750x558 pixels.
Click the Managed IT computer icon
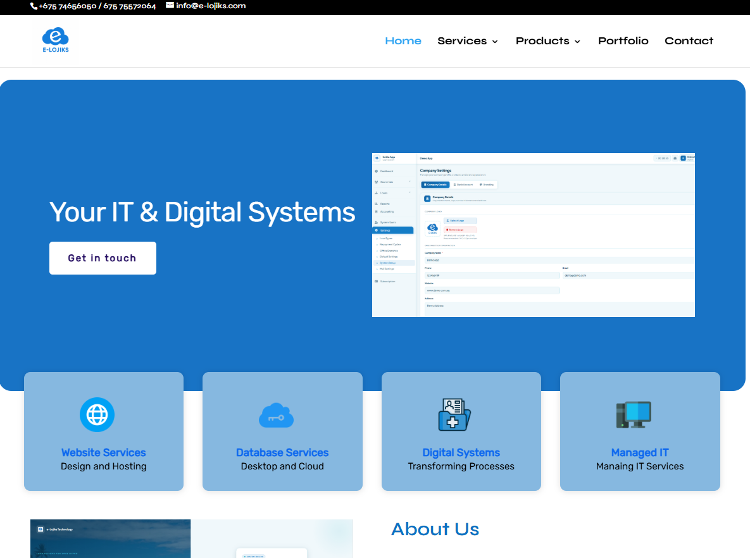click(x=634, y=415)
